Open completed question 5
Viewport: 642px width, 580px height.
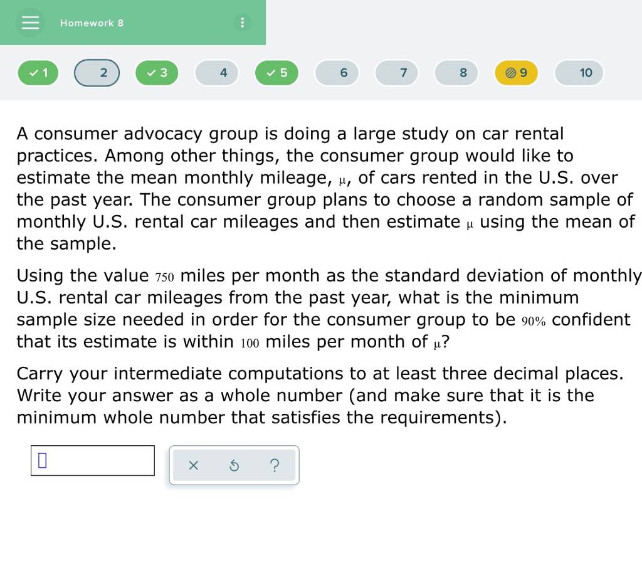pos(276,73)
